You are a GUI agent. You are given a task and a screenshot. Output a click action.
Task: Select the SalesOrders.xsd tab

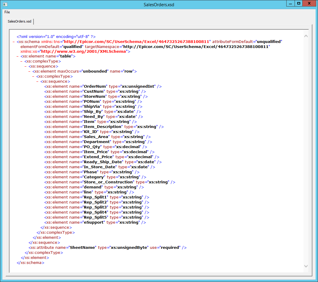pos(20,21)
